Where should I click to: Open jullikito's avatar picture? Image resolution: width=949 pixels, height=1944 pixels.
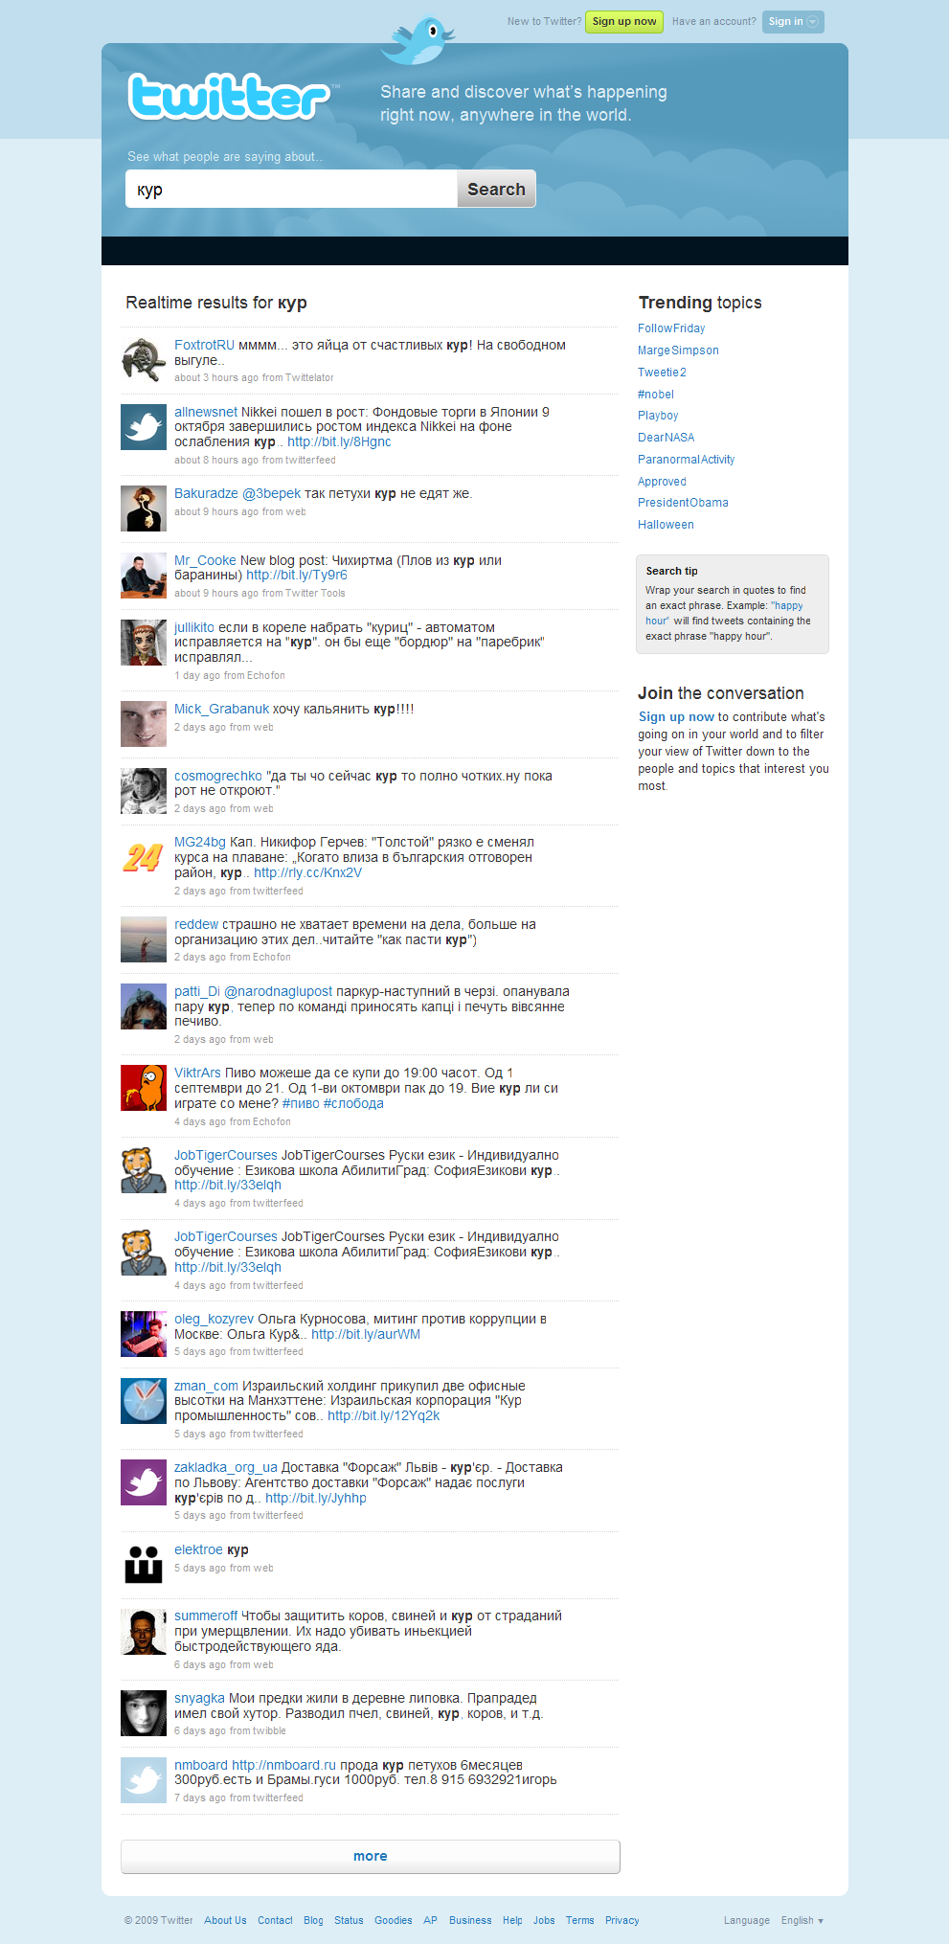[x=144, y=643]
